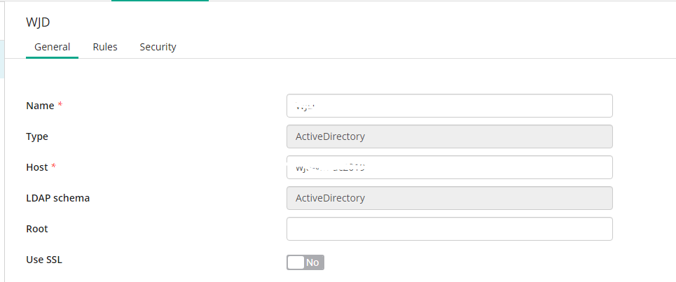Click the Root field label
The width and height of the screenshot is (676, 282).
37,229
